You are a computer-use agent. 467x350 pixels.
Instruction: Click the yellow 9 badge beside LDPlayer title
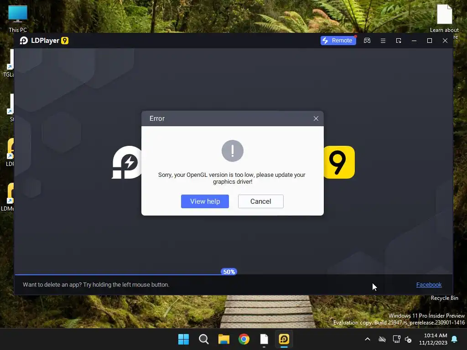(x=65, y=41)
